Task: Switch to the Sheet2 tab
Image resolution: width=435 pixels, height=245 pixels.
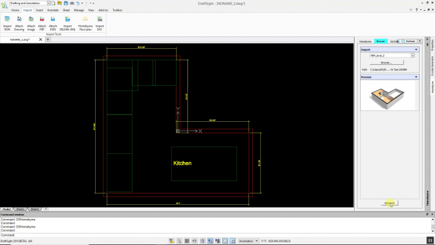Action: pyautogui.click(x=35, y=209)
